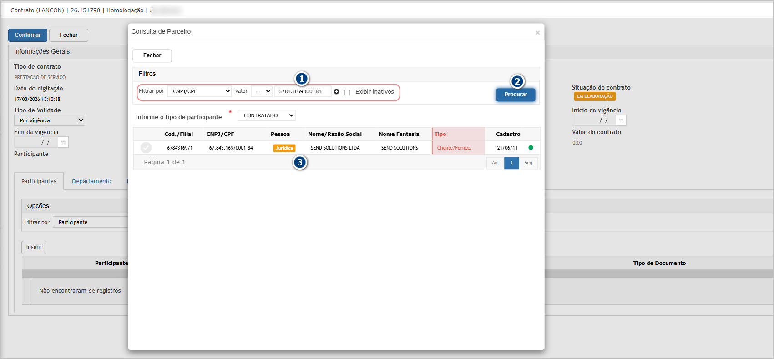
Task: Open the equals operator dropdown
Action: [x=262, y=91]
